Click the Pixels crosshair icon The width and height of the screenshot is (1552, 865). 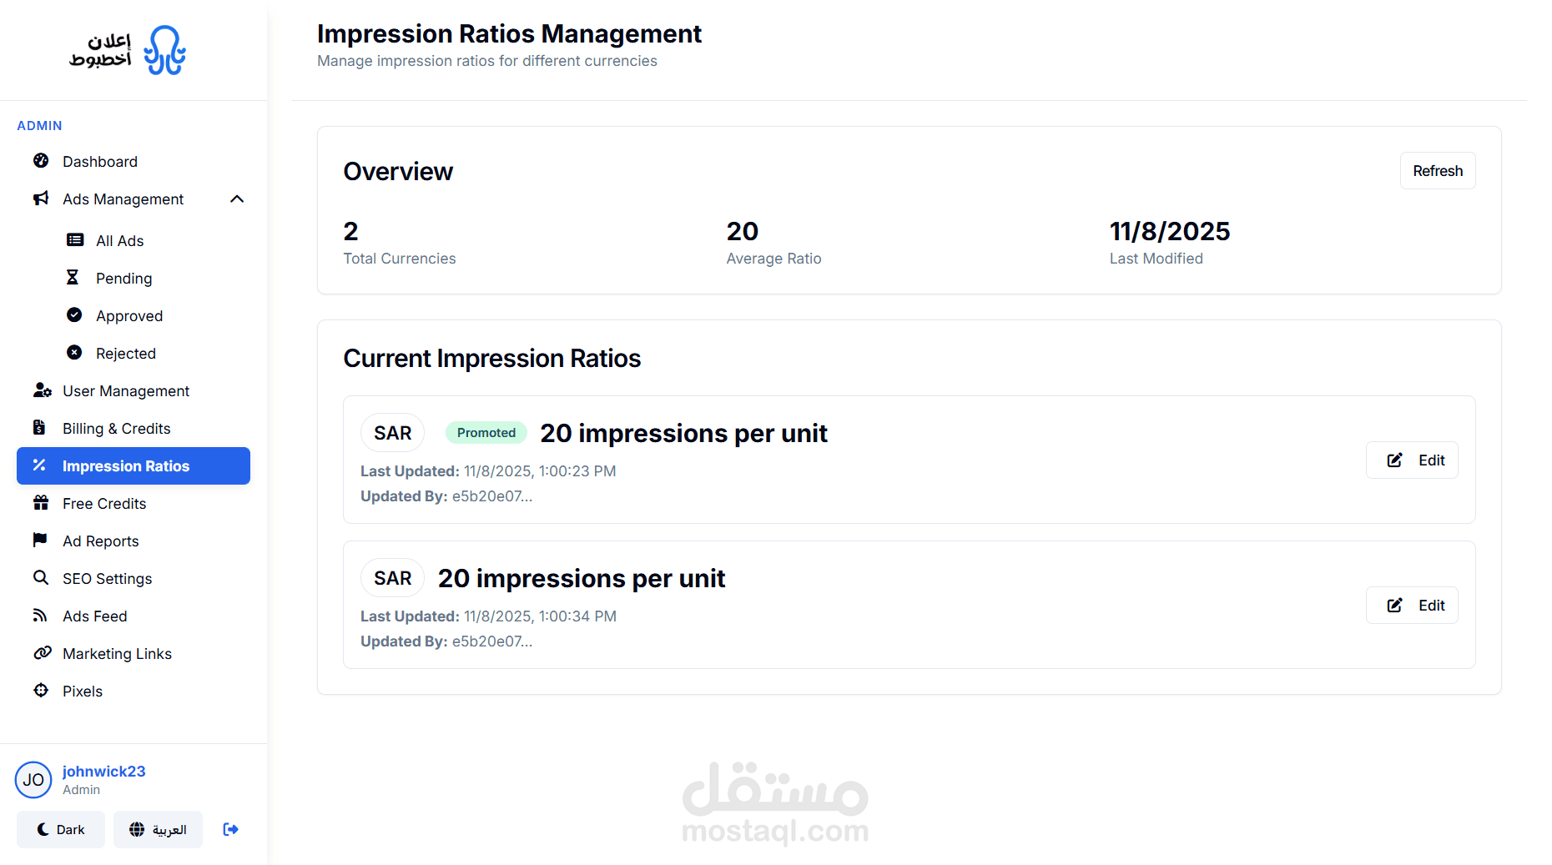click(41, 690)
